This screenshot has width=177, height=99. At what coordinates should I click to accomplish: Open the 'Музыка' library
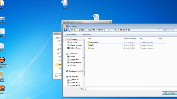[x=73, y=65]
